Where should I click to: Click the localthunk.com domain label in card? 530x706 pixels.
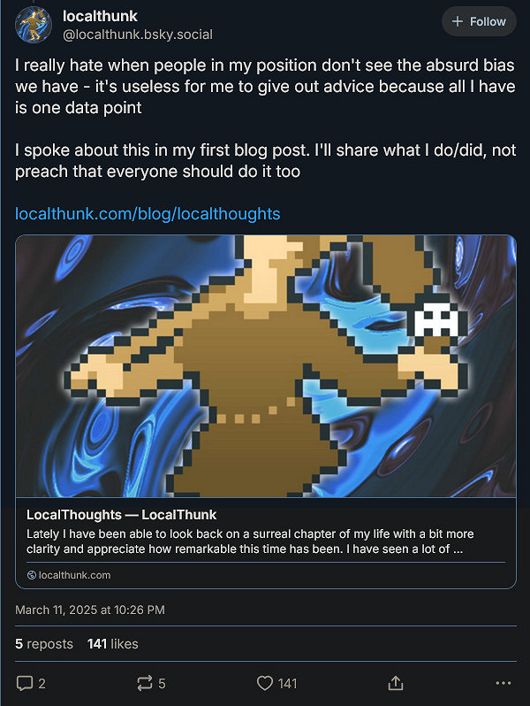point(74,575)
